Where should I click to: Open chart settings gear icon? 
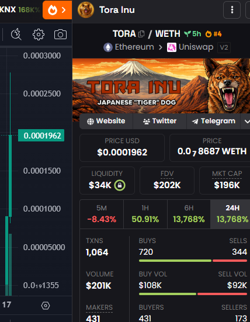(x=39, y=34)
